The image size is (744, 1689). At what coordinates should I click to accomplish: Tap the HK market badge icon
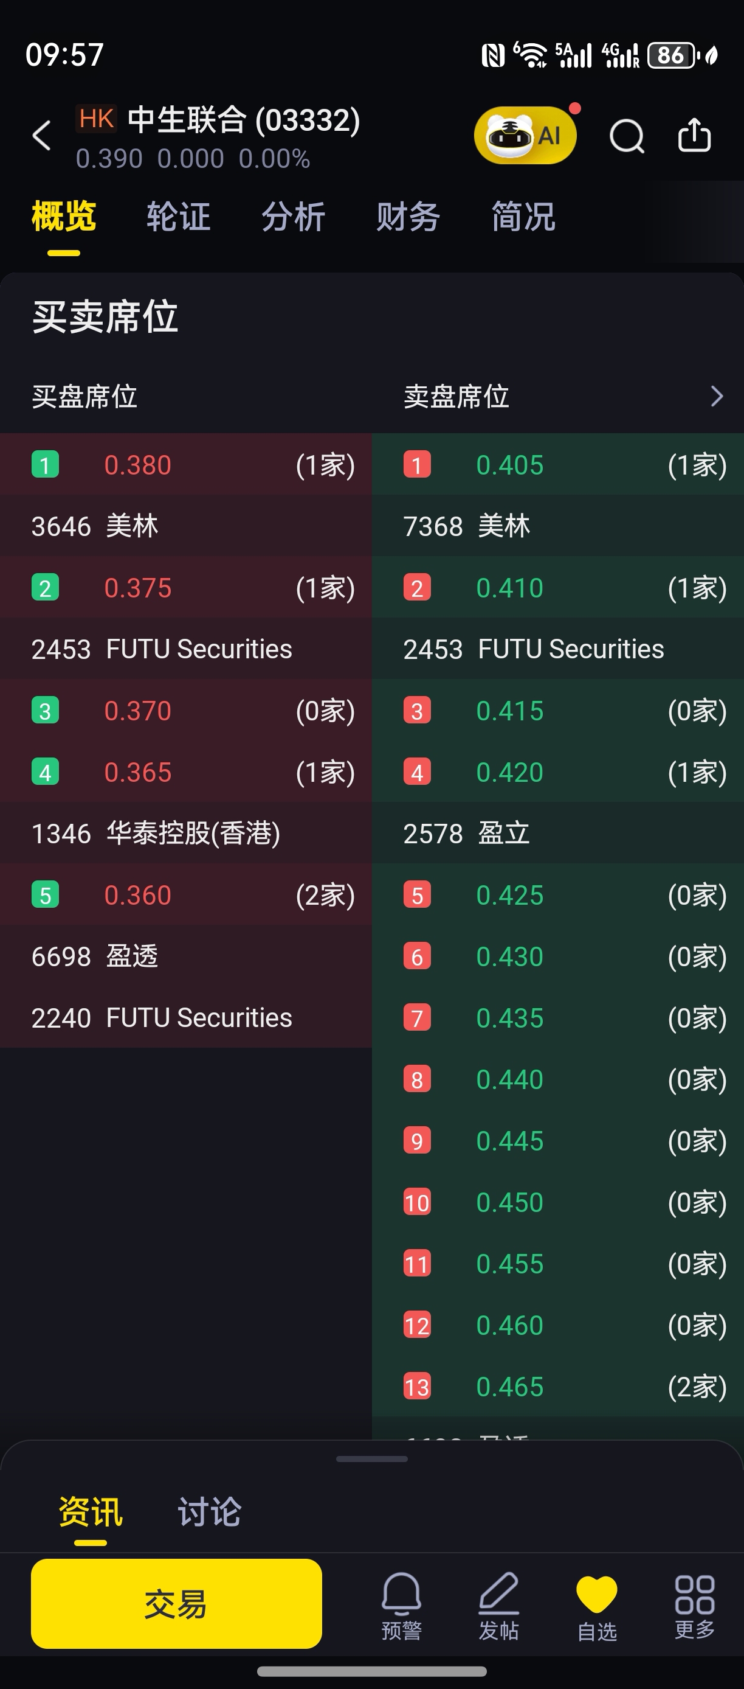96,119
